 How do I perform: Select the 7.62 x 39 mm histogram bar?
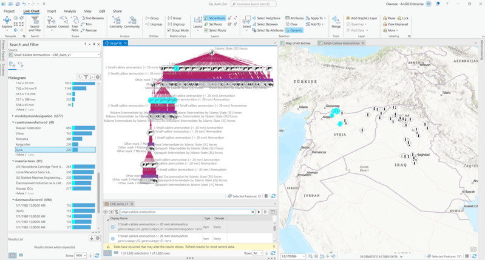[84, 83]
